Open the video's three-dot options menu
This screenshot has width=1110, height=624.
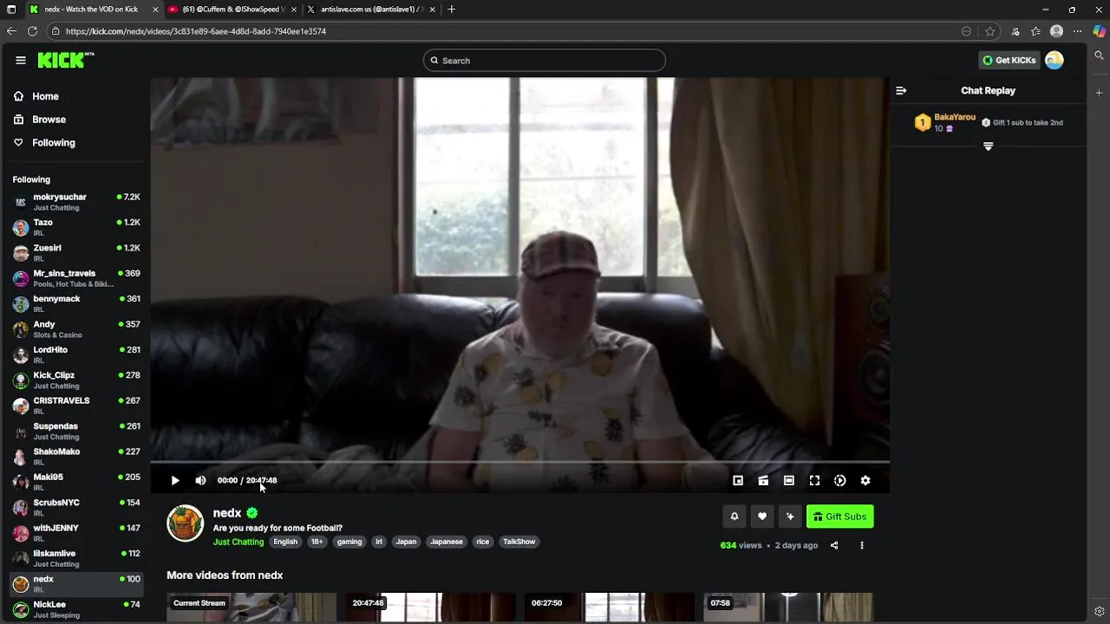[862, 545]
